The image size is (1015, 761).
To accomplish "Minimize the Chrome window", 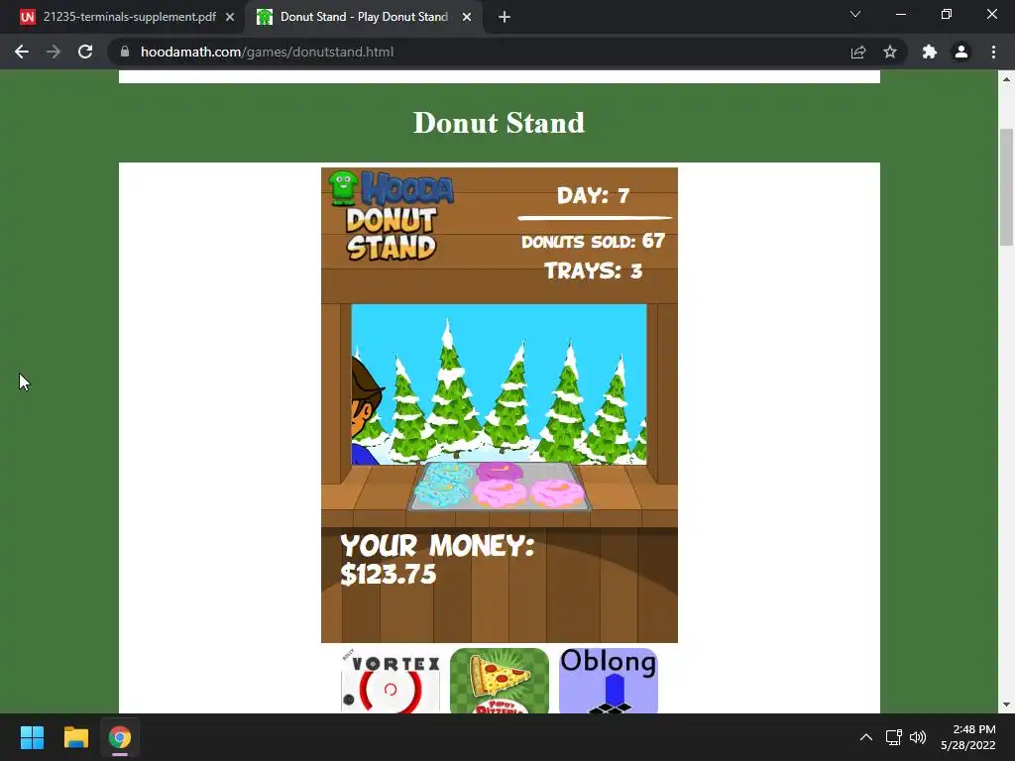I will coord(900,14).
